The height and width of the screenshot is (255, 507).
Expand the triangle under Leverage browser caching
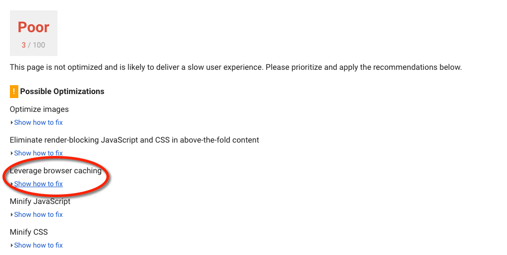pos(11,184)
